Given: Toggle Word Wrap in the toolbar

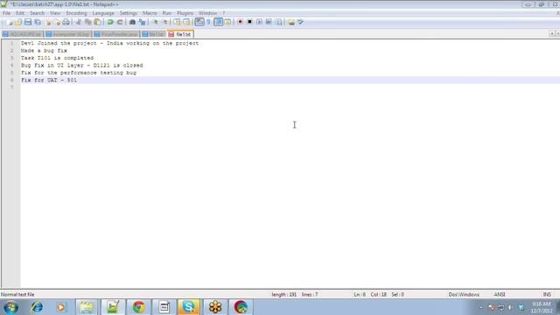Looking at the screenshot, I should (199, 22).
